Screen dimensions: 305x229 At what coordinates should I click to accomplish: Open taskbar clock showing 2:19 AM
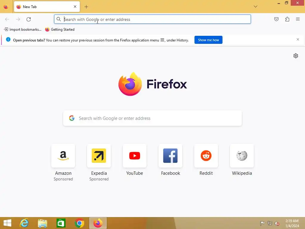292,223
